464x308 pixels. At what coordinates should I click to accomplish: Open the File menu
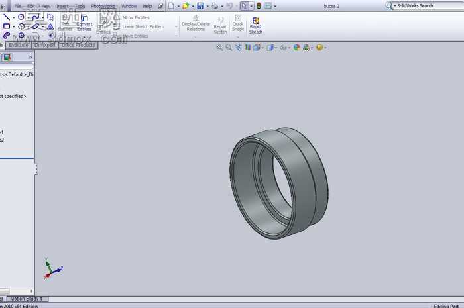[18, 6]
